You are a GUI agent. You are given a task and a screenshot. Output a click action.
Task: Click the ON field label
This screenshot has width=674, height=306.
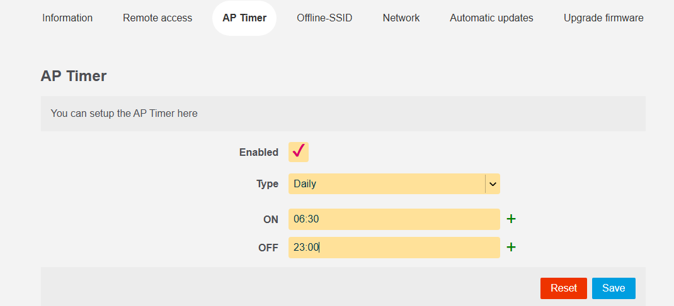tap(270, 219)
